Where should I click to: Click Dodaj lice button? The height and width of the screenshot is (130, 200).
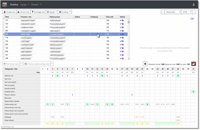pos(9,12)
